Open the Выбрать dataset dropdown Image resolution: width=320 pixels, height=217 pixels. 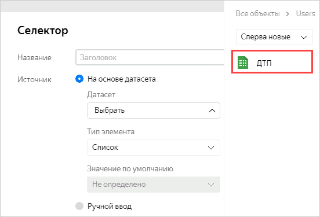(154, 111)
